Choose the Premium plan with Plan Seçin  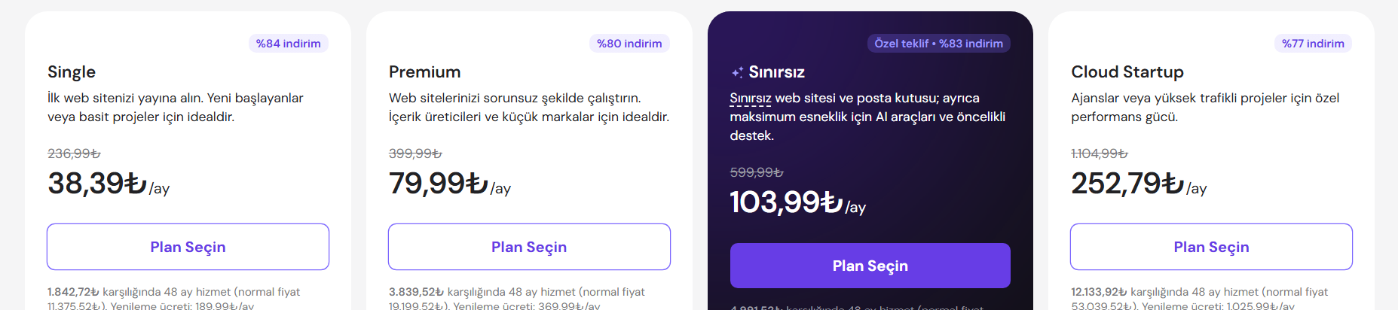(529, 247)
